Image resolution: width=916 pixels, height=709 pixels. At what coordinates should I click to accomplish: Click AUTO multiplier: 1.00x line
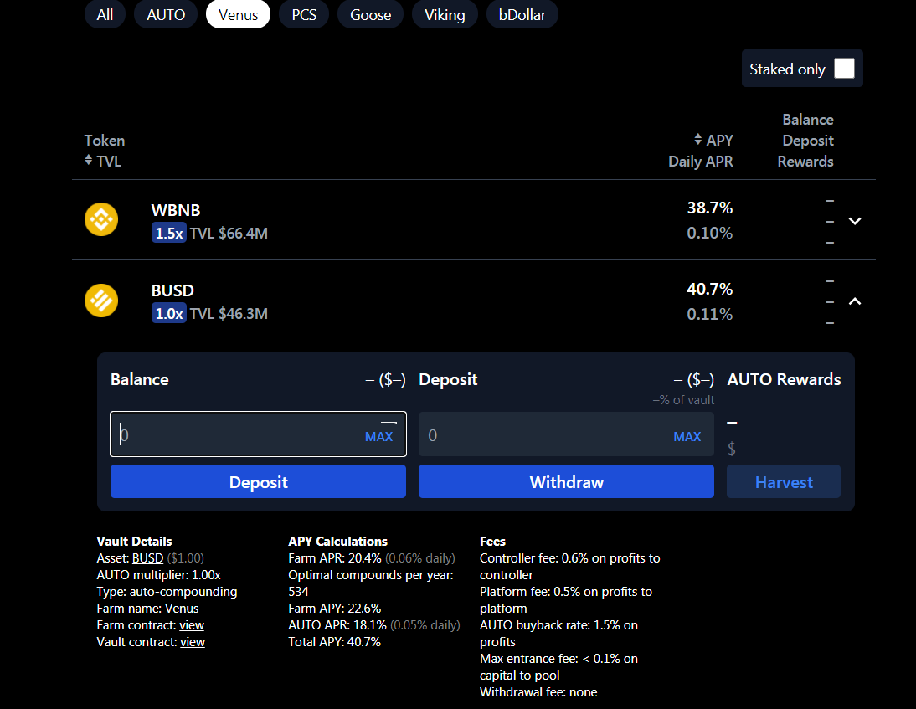(x=159, y=575)
